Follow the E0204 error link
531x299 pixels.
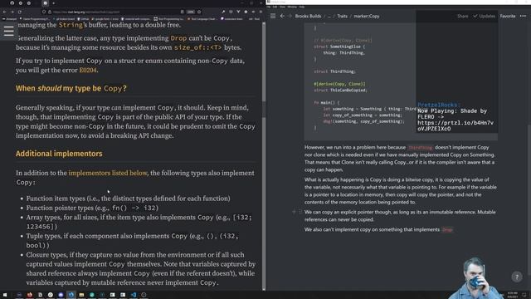coord(88,70)
